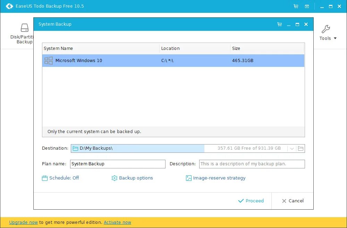
Task: Click the C:\ *:\ location cell
Action: tap(167, 61)
